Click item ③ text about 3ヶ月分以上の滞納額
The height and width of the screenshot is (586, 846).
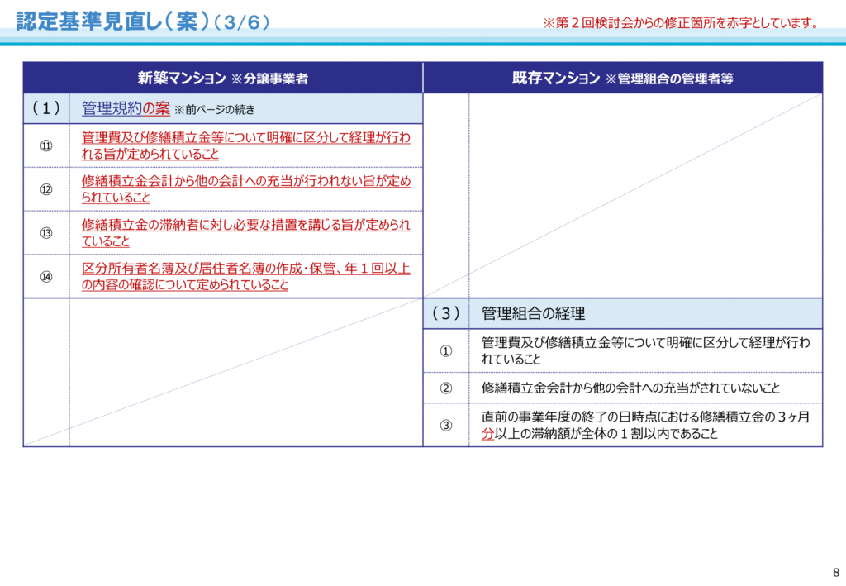(645, 425)
